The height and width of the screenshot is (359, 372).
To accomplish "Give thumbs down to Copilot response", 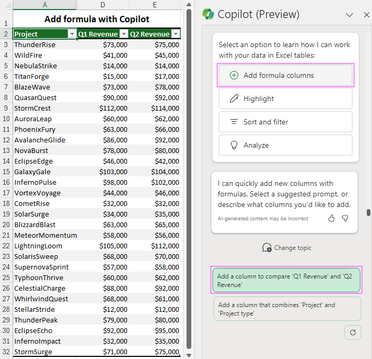I will tap(345, 218).
